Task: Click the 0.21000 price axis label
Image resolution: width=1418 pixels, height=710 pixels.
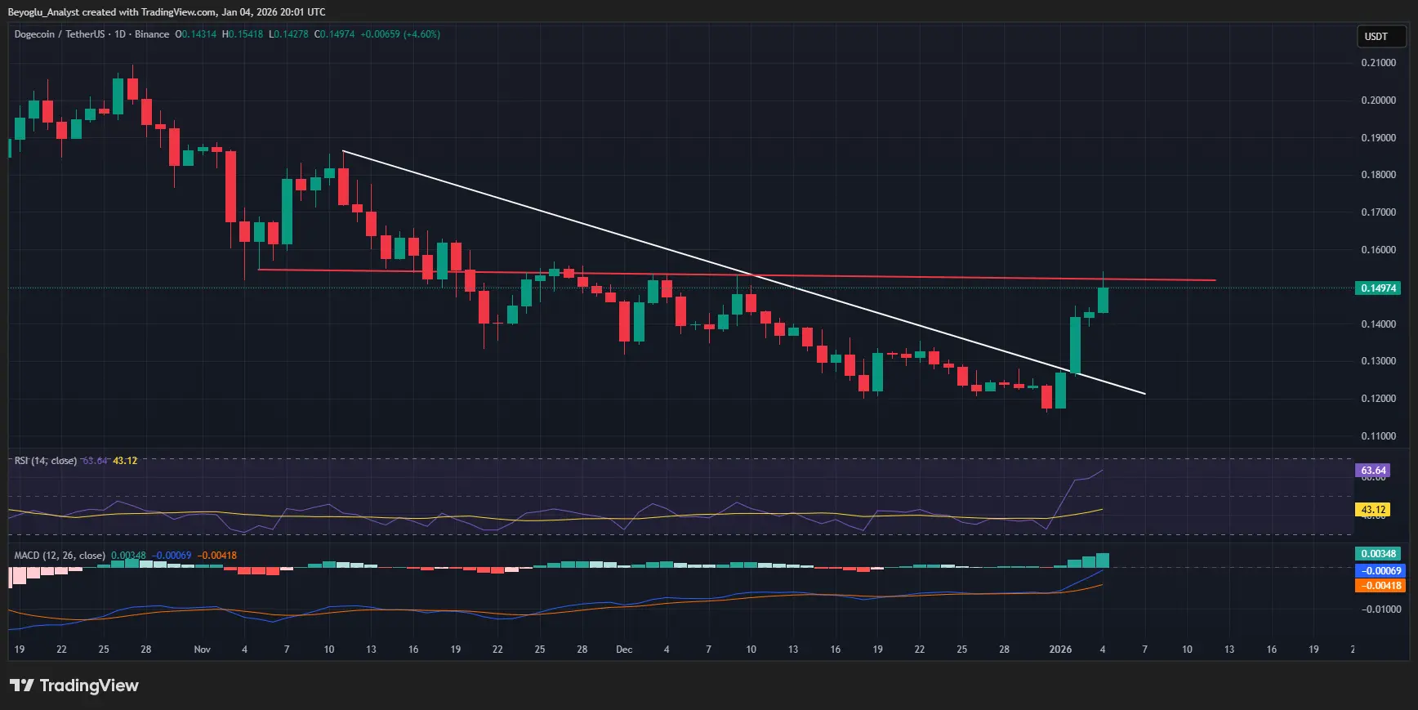Action: (x=1378, y=63)
